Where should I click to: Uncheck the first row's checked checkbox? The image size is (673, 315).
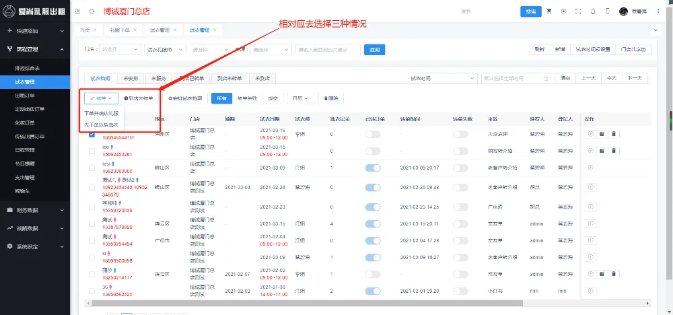(92, 134)
